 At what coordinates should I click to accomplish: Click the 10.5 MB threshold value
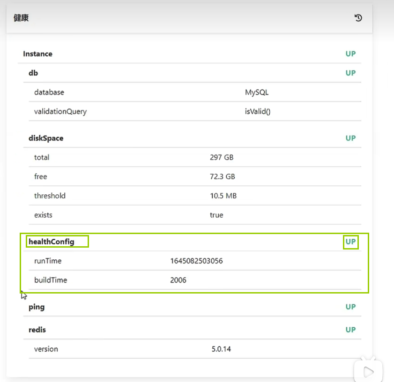[223, 196]
